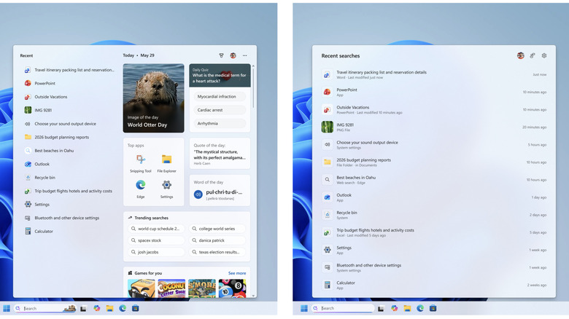The height and width of the screenshot is (319, 569).
Task: Click folder icon for 2026 budget in Recent searches
Action: coord(327,162)
